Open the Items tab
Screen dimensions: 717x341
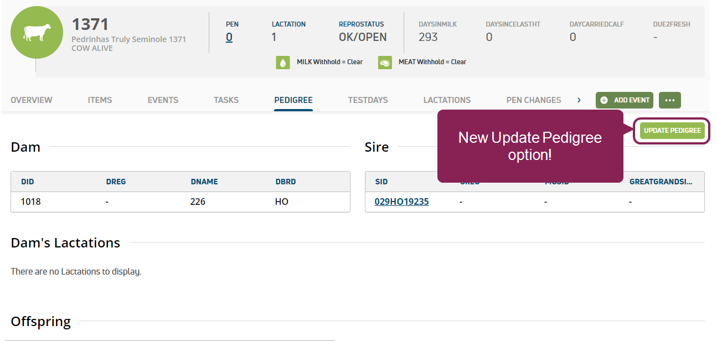[x=100, y=100]
